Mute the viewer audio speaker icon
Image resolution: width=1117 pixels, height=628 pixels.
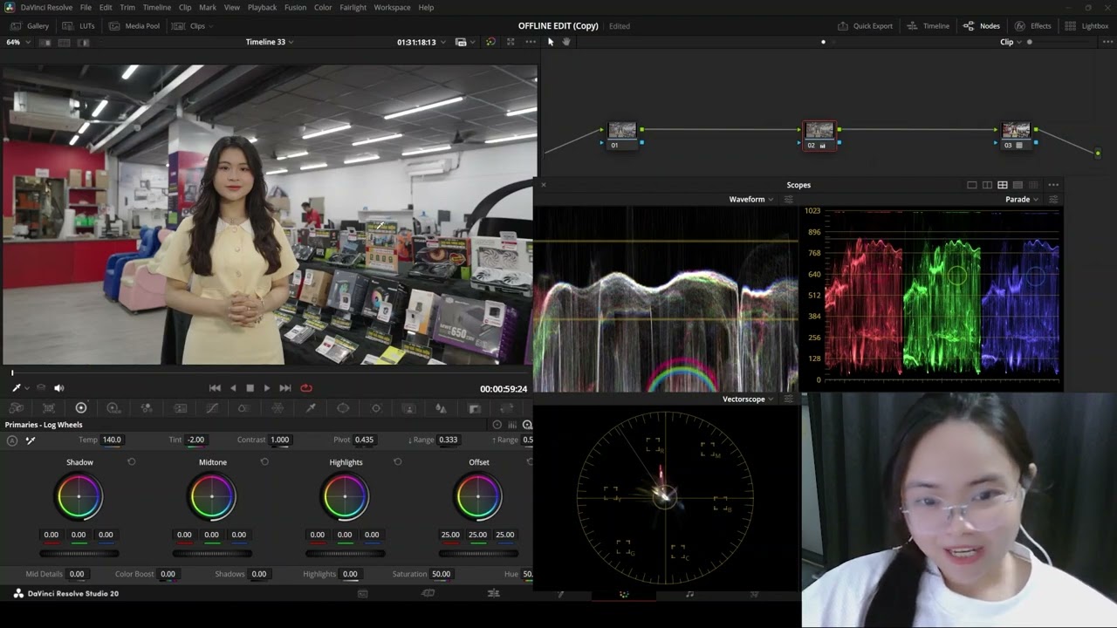click(x=58, y=388)
